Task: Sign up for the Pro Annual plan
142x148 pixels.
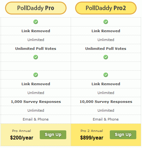Action: pos(53,135)
